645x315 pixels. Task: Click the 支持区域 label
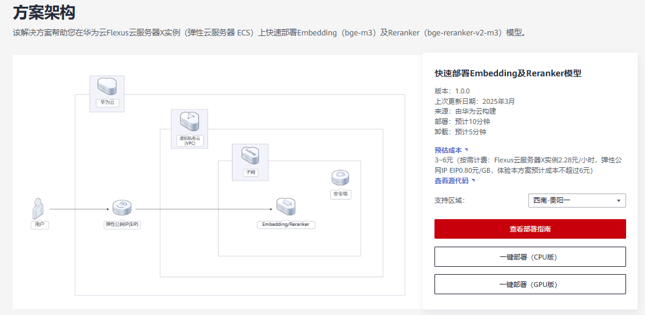pyautogui.click(x=450, y=200)
